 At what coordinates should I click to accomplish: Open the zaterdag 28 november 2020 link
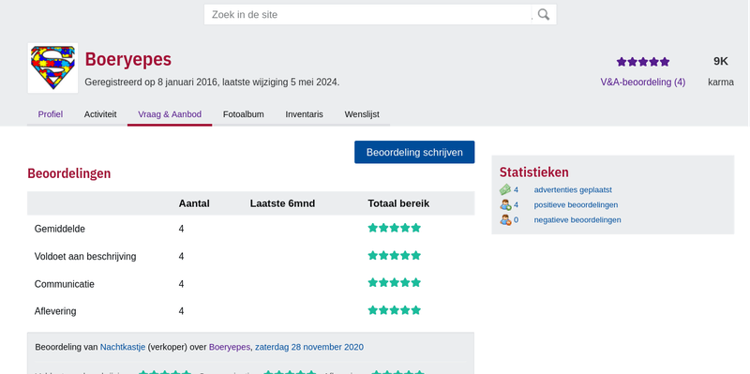309,347
